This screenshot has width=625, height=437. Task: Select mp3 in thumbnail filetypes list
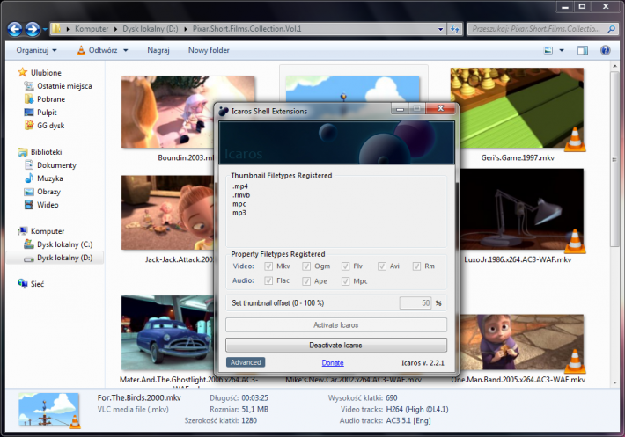pyautogui.click(x=239, y=213)
